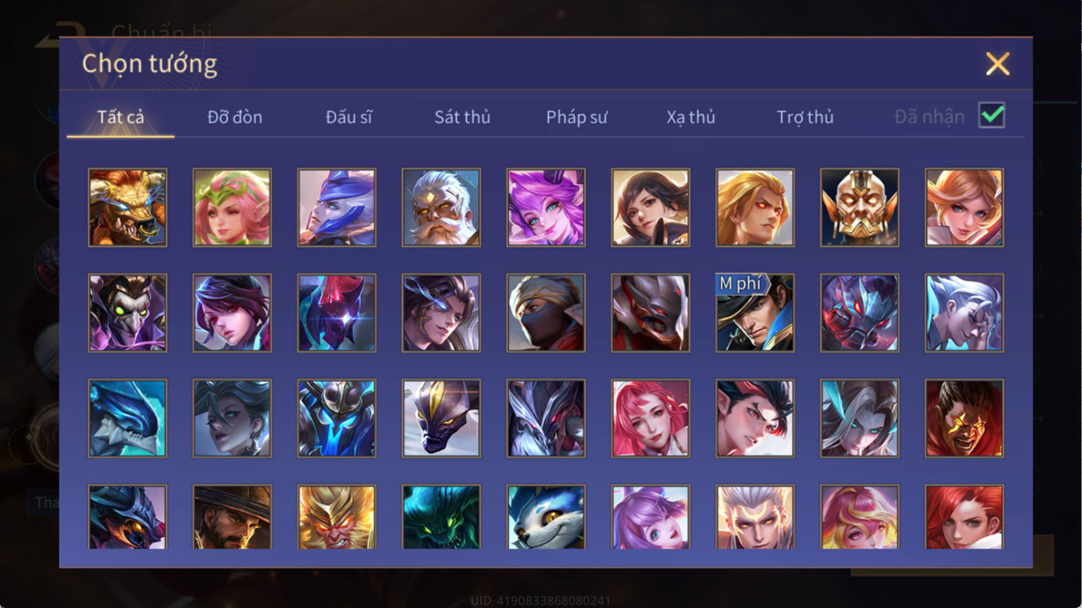The image size is (1082, 608).
Task: Pick the green-eyed purple joker hero
Action: coord(127,313)
